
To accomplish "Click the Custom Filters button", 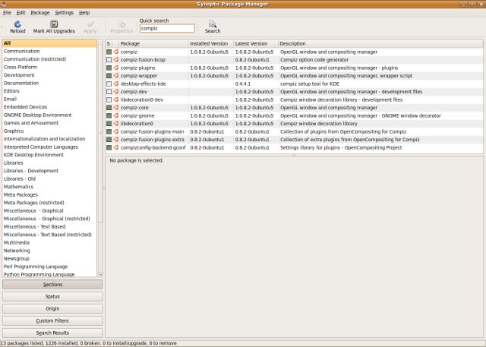I will coord(52,320).
